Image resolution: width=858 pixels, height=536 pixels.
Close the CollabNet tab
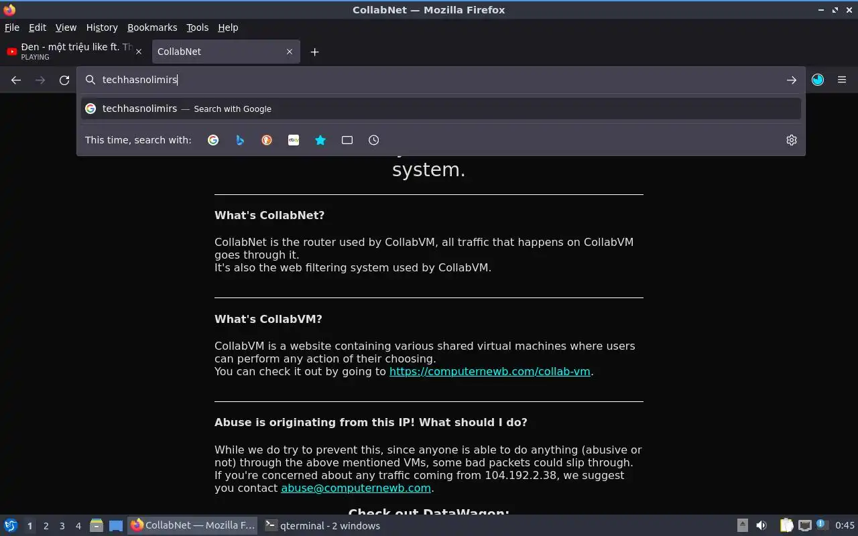290,52
